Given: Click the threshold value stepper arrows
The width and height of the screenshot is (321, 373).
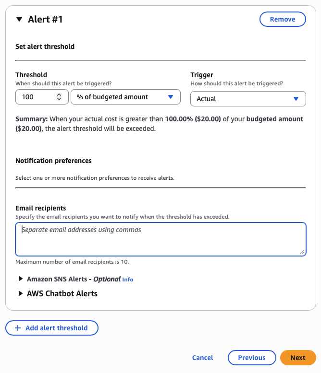Looking at the screenshot, I should (59, 97).
